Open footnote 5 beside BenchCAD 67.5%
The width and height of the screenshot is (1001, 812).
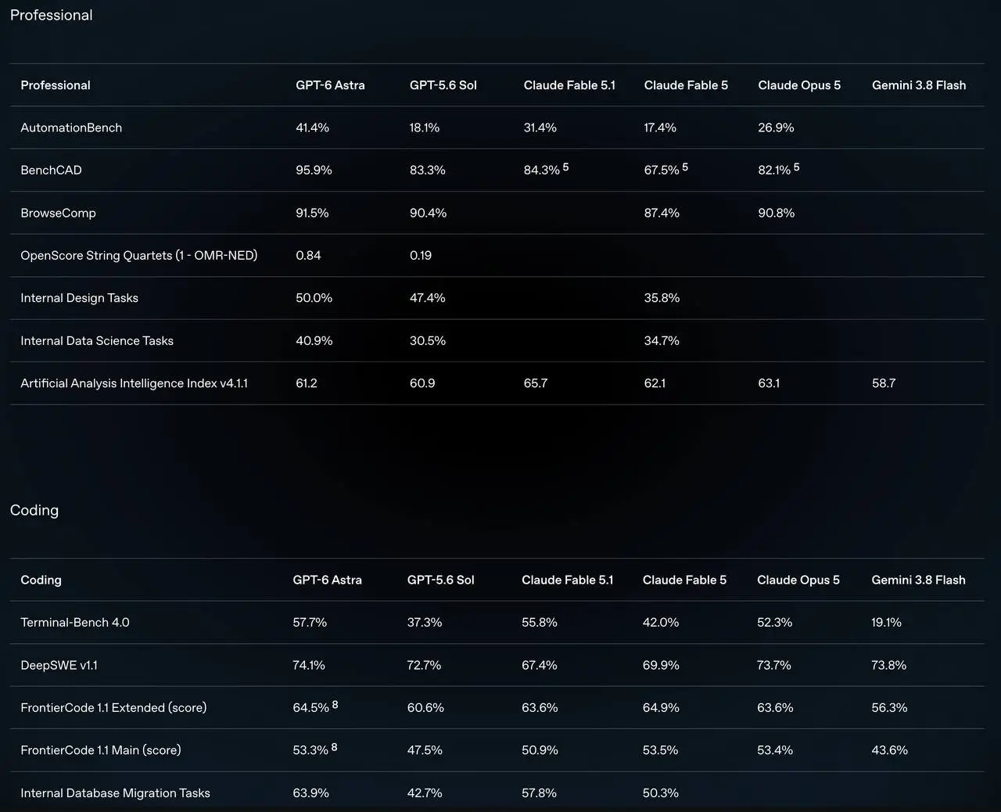pos(685,167)
